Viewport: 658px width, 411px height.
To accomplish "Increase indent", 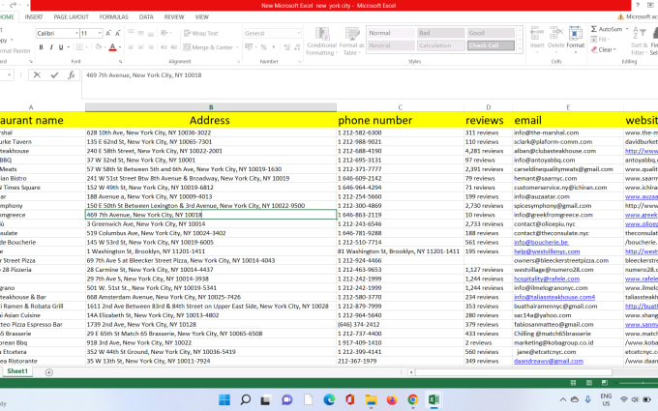I will click(x=174, y=47).
